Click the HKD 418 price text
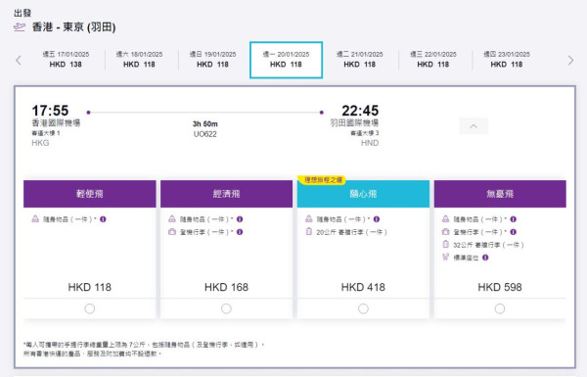Image resolution: width=587 pixels, height=377 pixels. coord(363,287)
